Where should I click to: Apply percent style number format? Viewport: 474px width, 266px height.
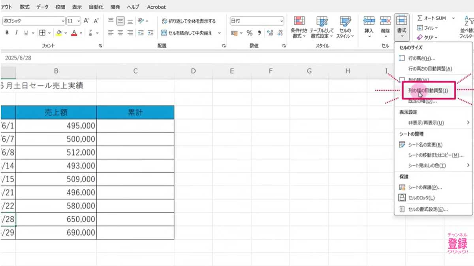coord(249,33)
